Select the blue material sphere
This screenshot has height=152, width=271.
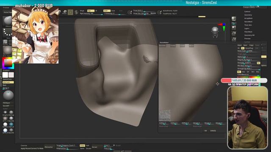pyautogui.click(x=11, y=125)
